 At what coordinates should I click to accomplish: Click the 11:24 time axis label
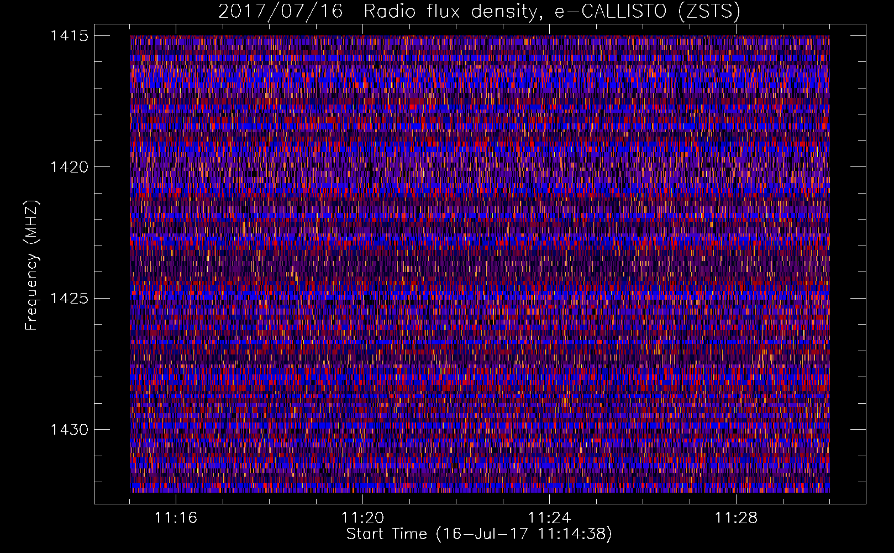click(x=549, y=518)
